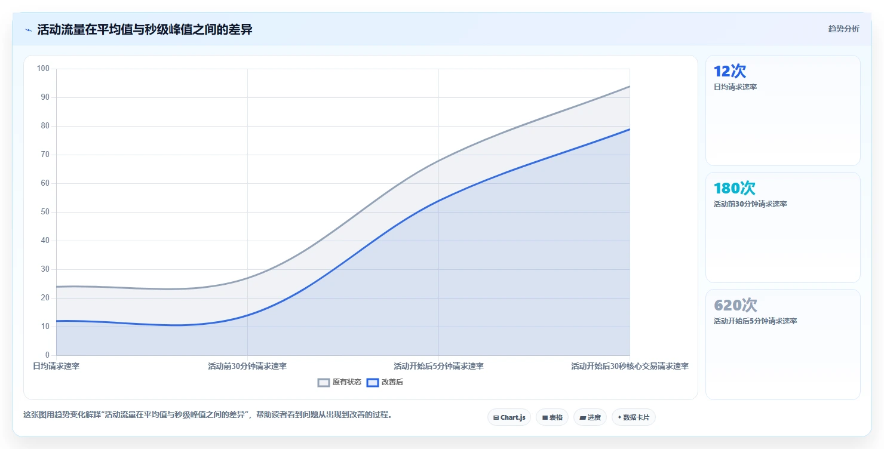The height and width of the screenshot is (449, 884).
Task: Open the 620次 data card
Action: [783, 345]
